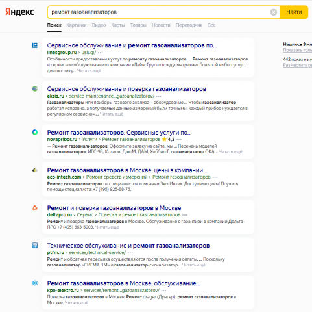Open the three-dots menu for eco-intech.com result
312x312 pixels.
tap(215, 177)
